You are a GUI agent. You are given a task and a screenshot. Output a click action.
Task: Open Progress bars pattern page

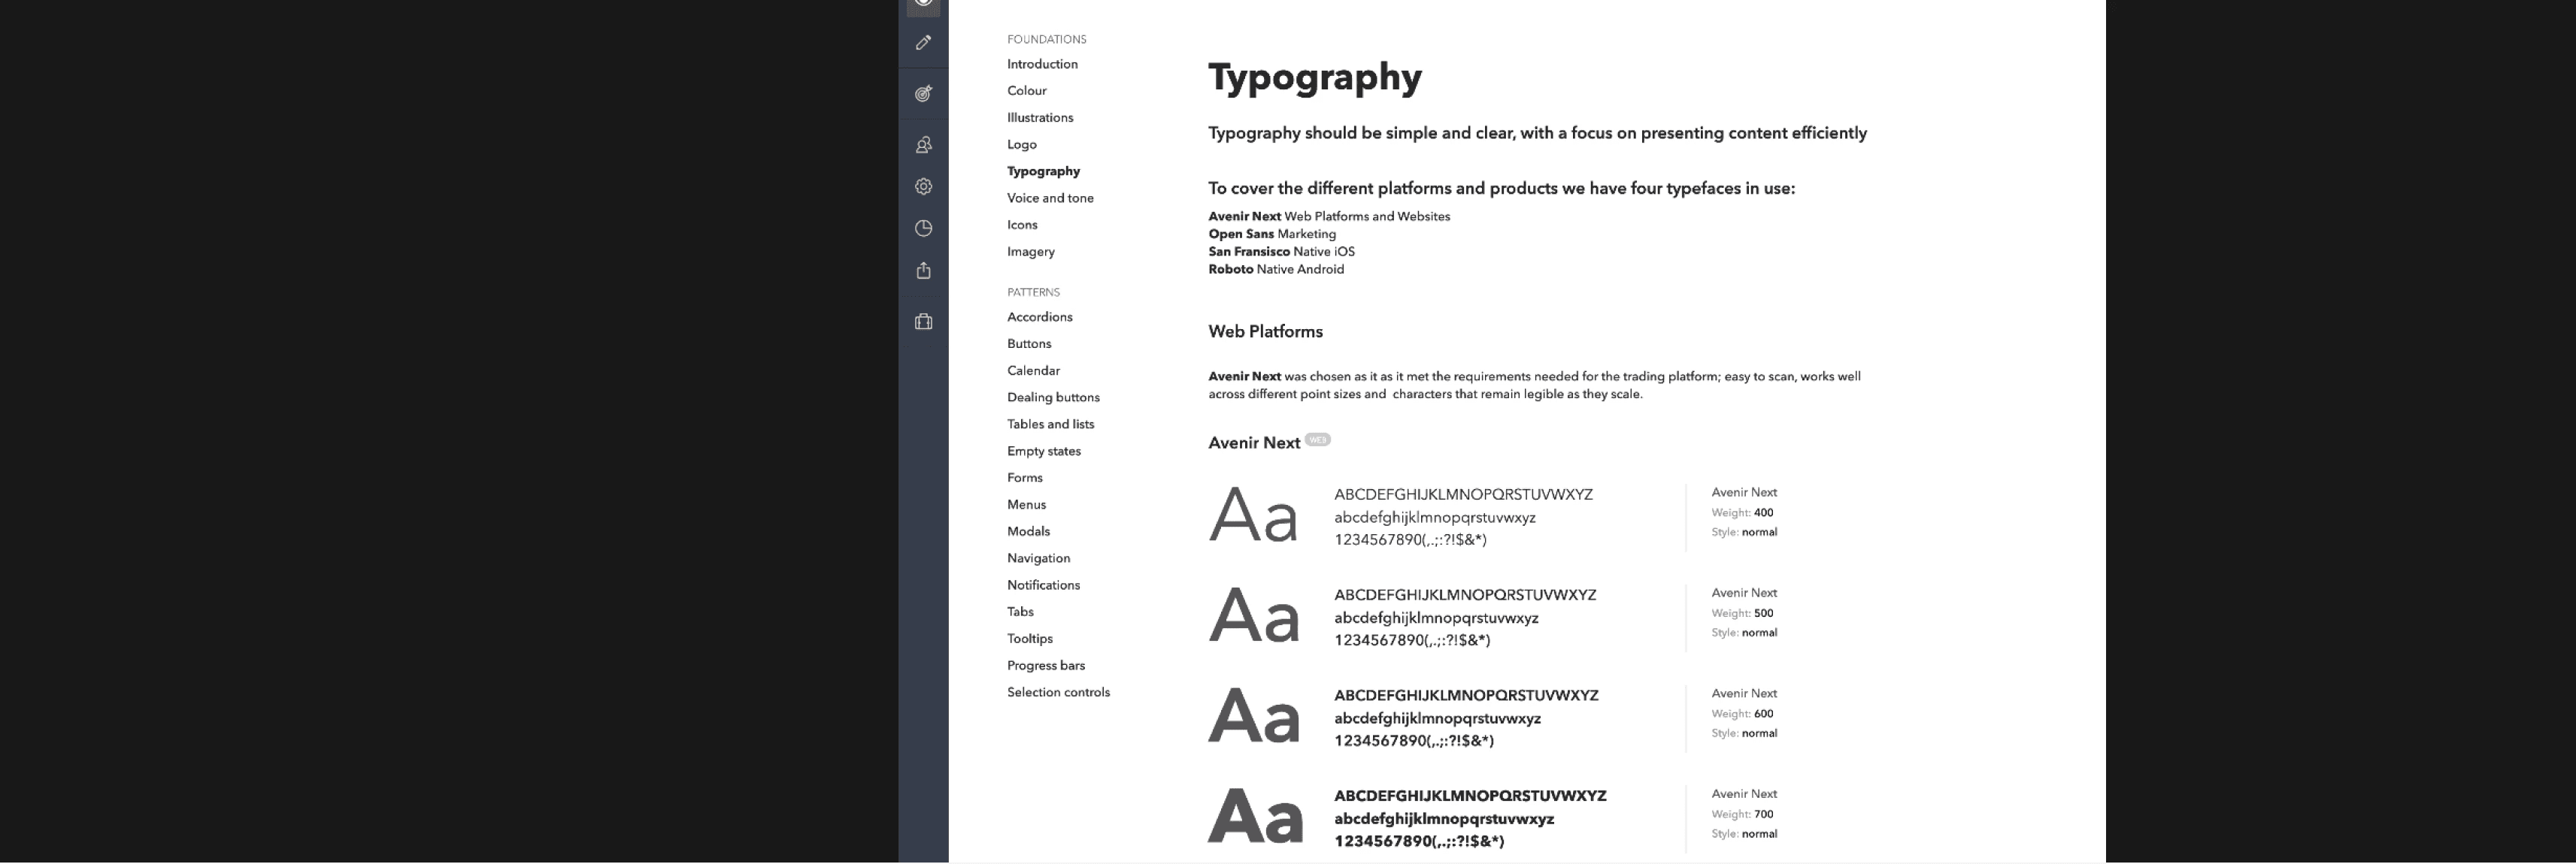point(1045,665)
